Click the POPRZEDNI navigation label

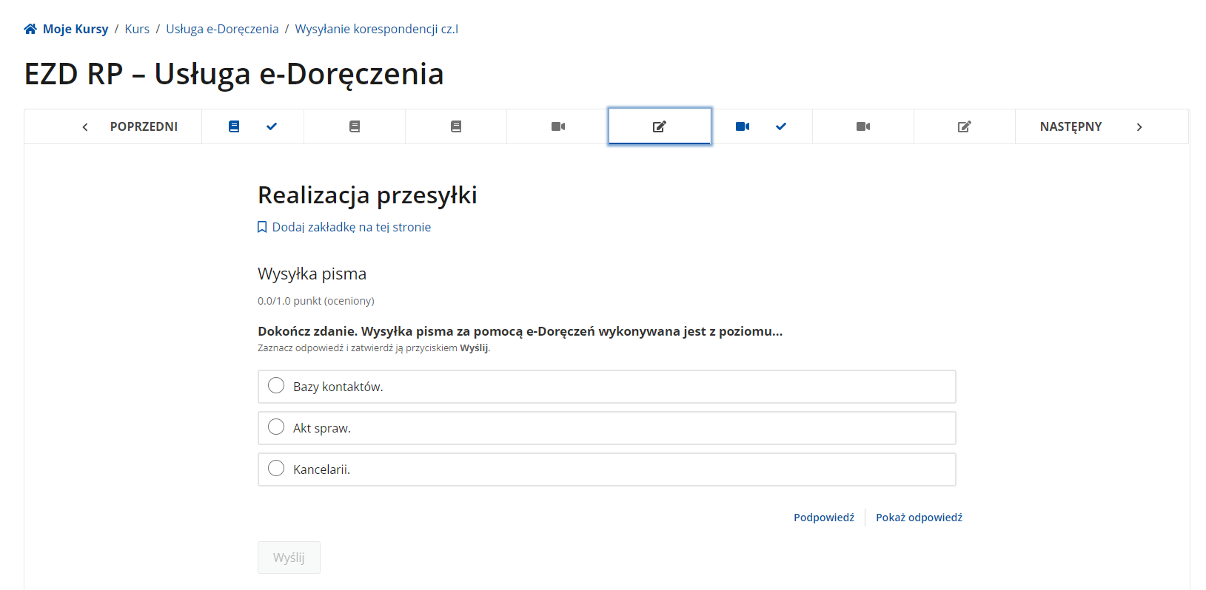144,126
